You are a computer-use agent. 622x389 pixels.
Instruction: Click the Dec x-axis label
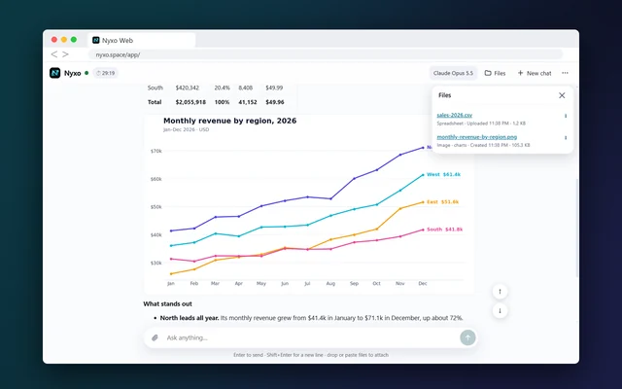[x=423, y=283]
